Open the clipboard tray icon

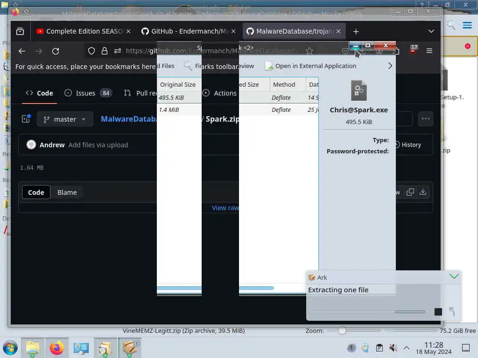(x=379, y=348)
